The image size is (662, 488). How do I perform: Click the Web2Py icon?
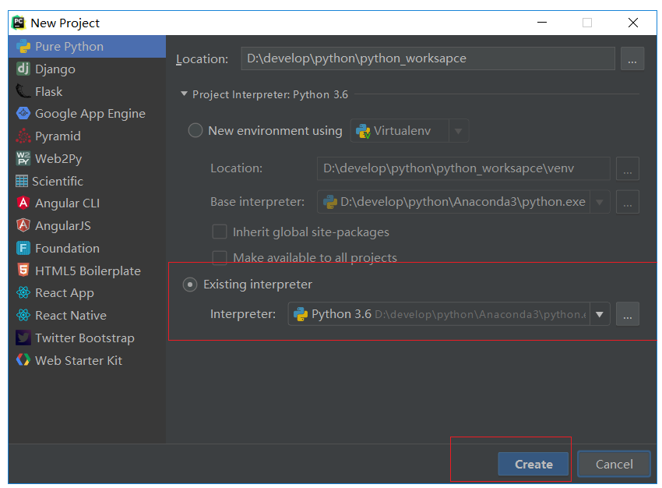(23, 158)
